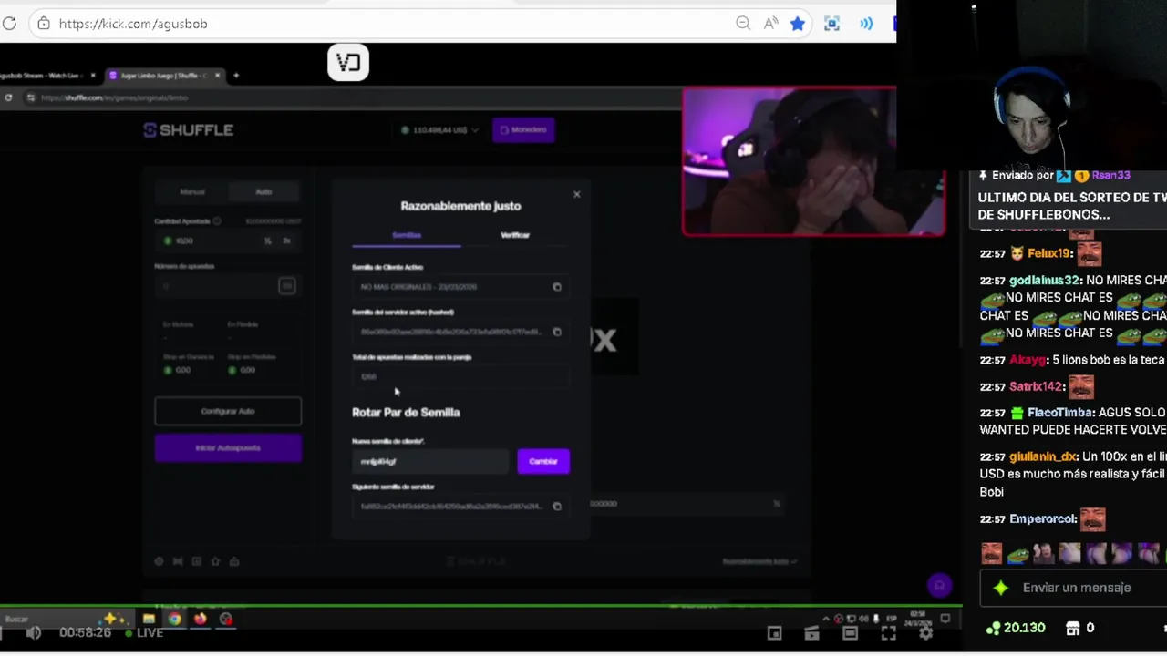Click the Limbo statistics icon at game footer

click(x=196, y=561)
